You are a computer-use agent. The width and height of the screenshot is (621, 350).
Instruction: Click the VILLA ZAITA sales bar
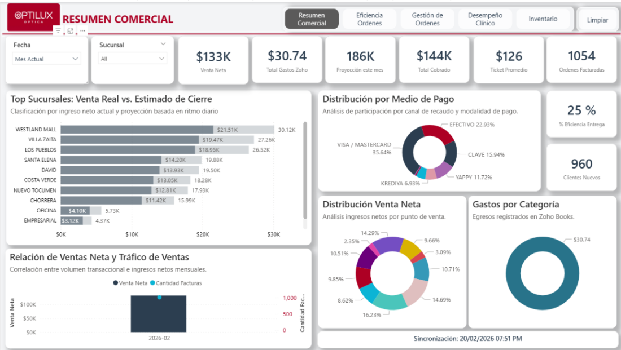[x=130, y=140]
